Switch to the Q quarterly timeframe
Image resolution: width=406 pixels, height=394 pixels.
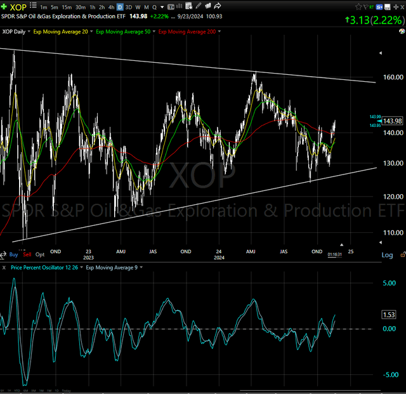[x=154, y=7]
